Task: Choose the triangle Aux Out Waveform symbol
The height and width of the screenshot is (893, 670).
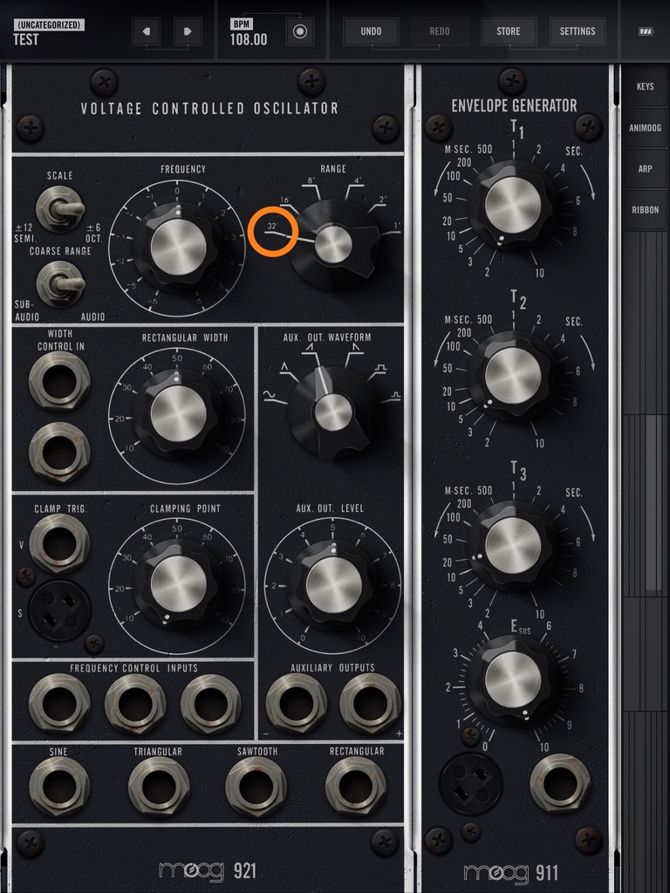Action: 285,369
